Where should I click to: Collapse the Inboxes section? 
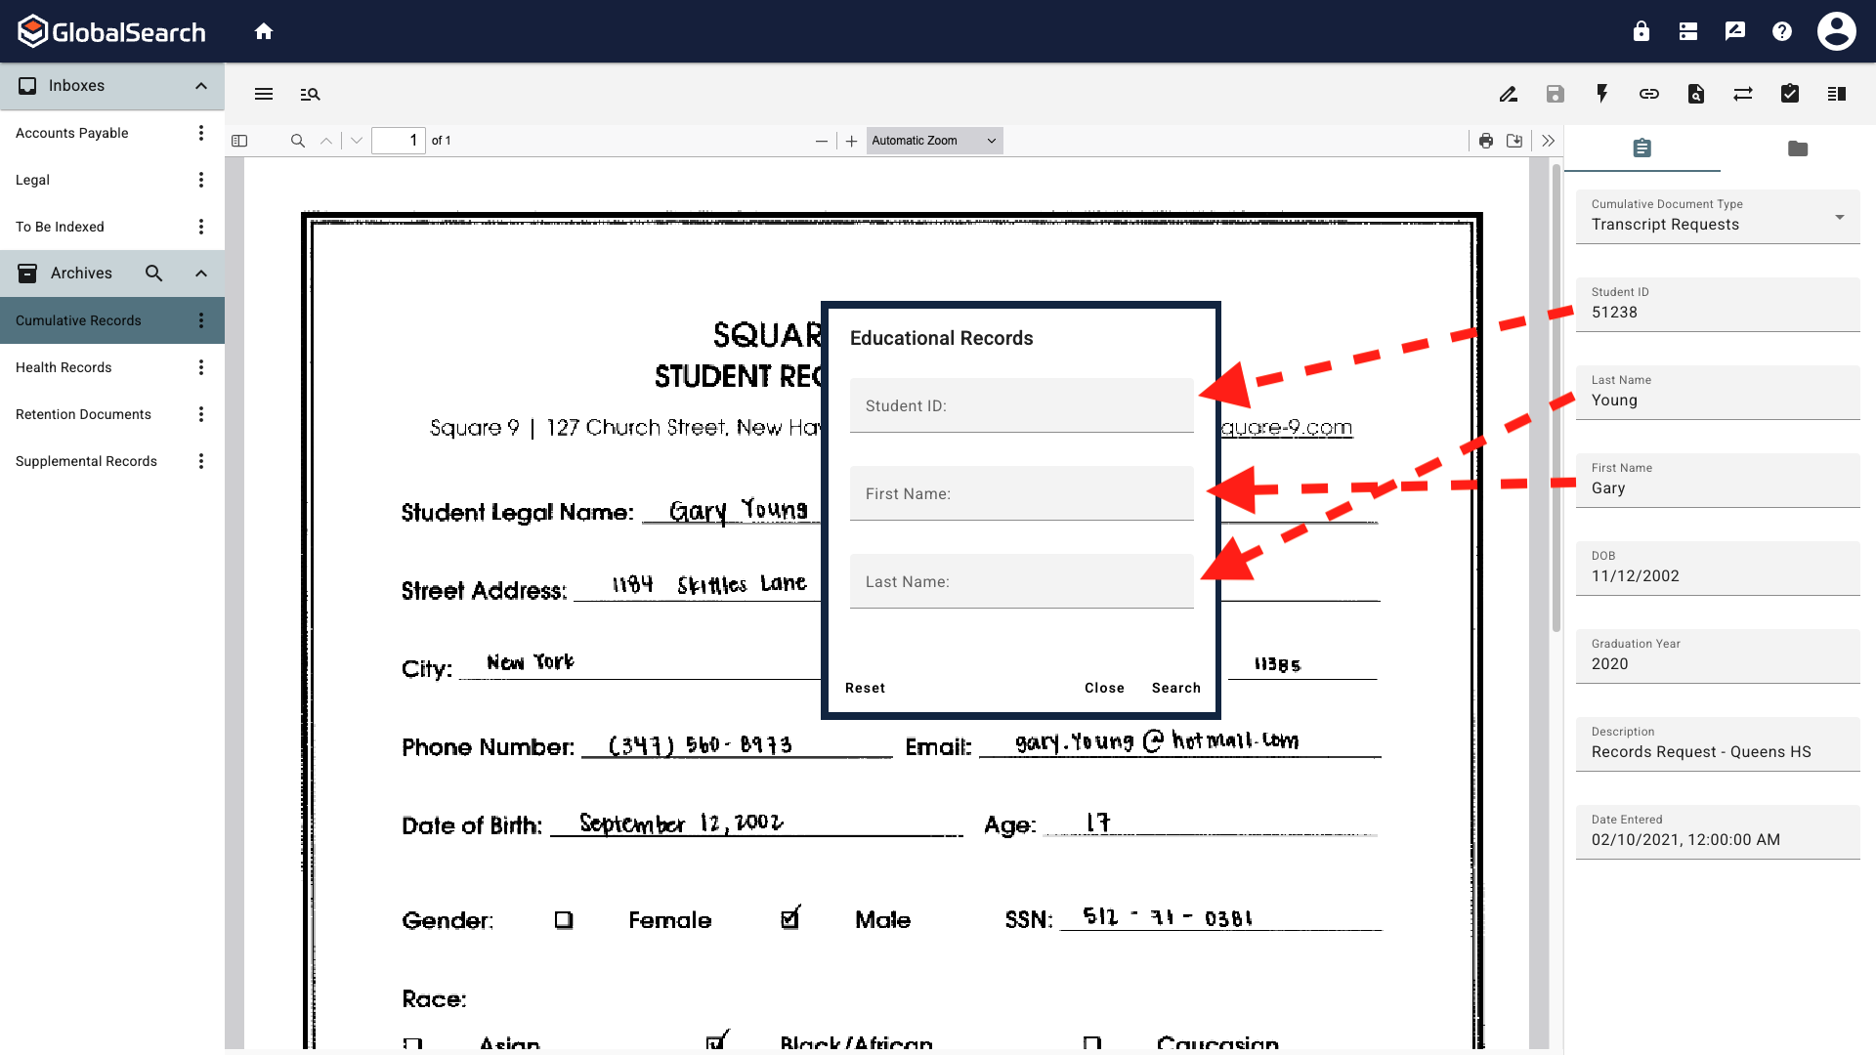(x=200, y=86)
